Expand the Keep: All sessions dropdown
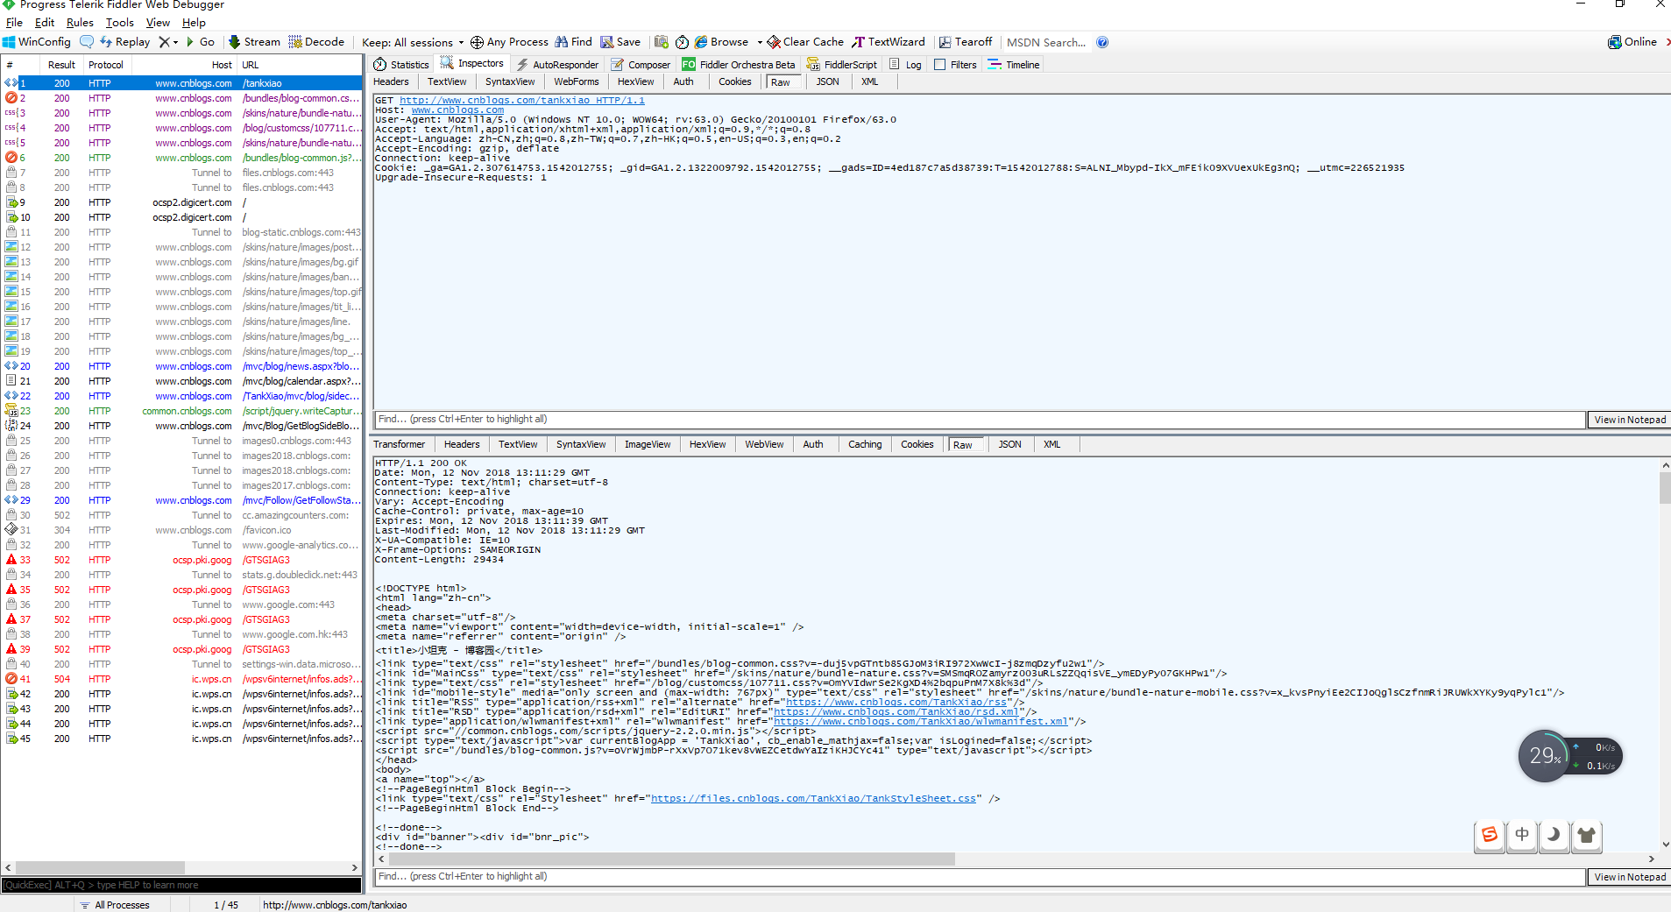 coord(413,43)
